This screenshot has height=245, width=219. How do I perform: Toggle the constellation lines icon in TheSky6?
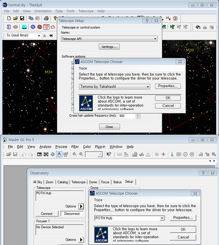tap(46, 27)
